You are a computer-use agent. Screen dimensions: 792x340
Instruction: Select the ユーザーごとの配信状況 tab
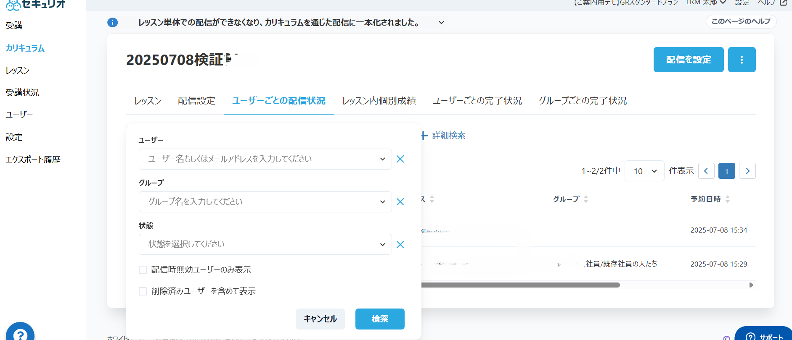coord(279,101)
